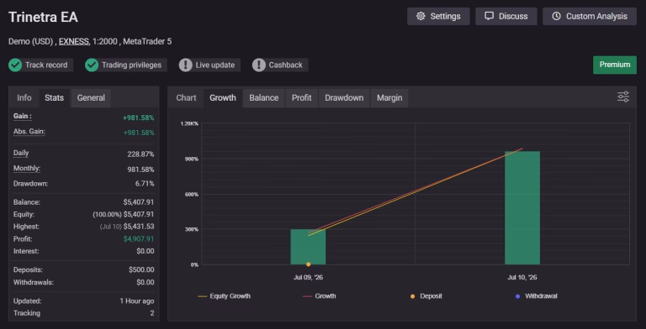The image size is (646, 329).
Task: Switch to the Drawdown chart tab
Action: (x=344, y=98)
